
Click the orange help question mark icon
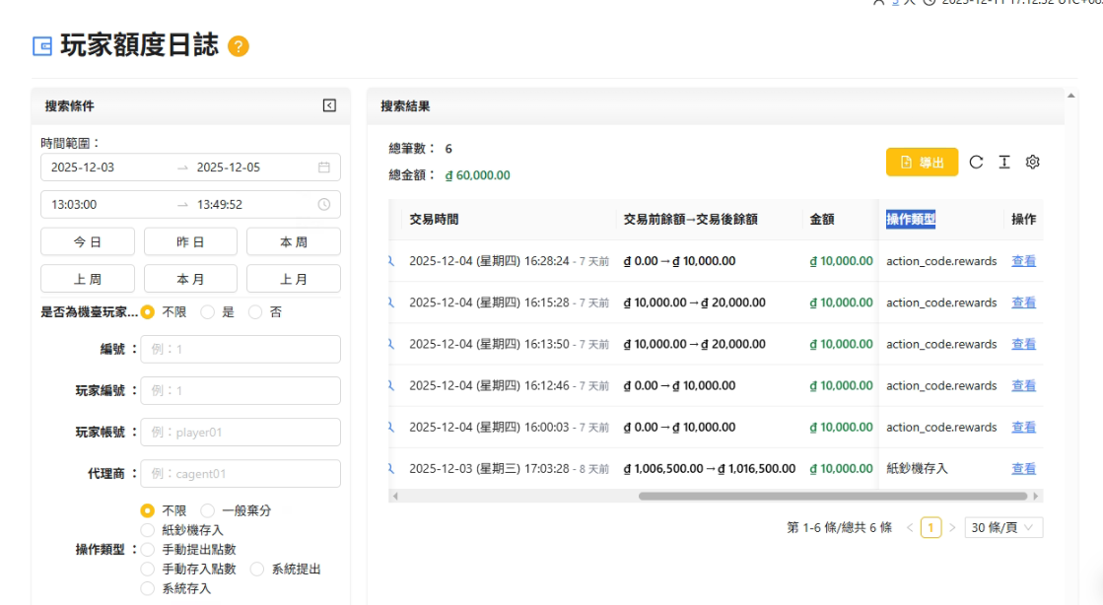pyautogui.click(x=239, y=46)
